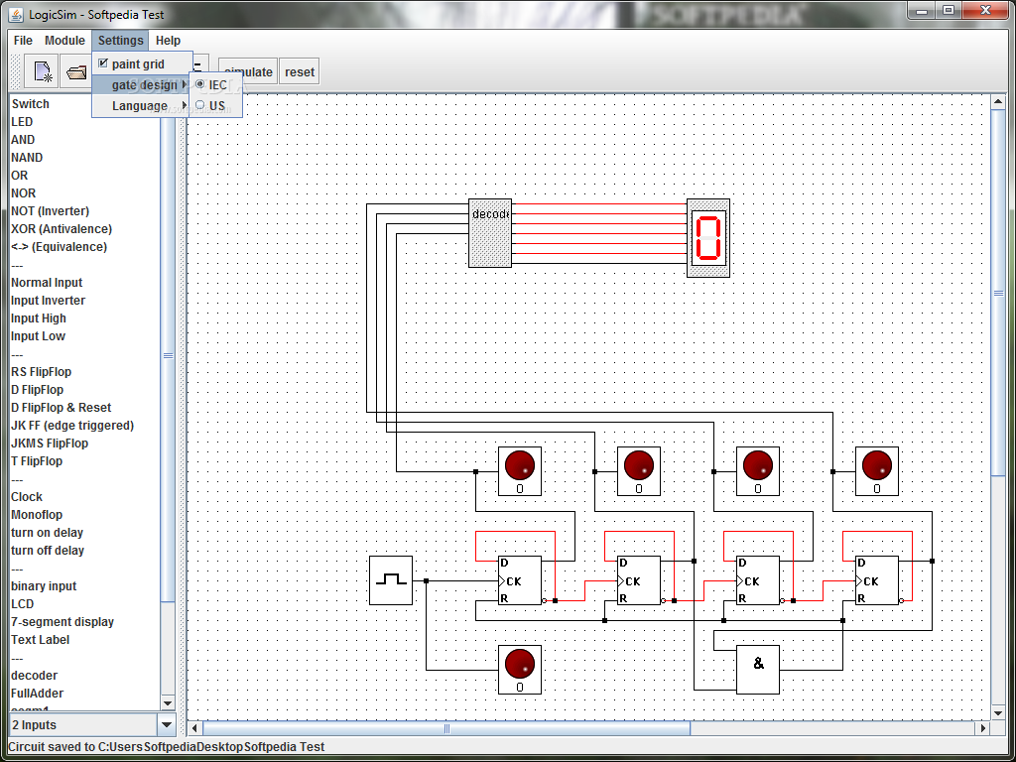Click component list scrollbar down arrow
The width and height of the screenshot is (1016, 762).
click(x=168, y=703)
